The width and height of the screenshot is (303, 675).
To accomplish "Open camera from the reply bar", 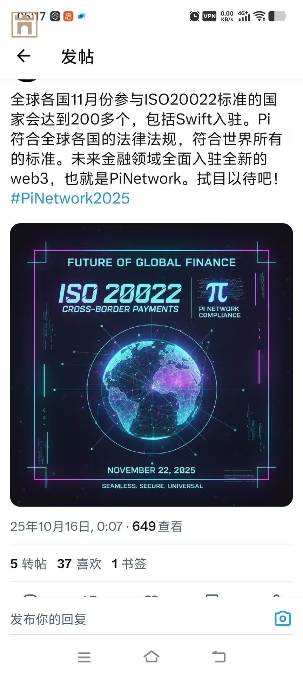I will click(x=282, y=618).
